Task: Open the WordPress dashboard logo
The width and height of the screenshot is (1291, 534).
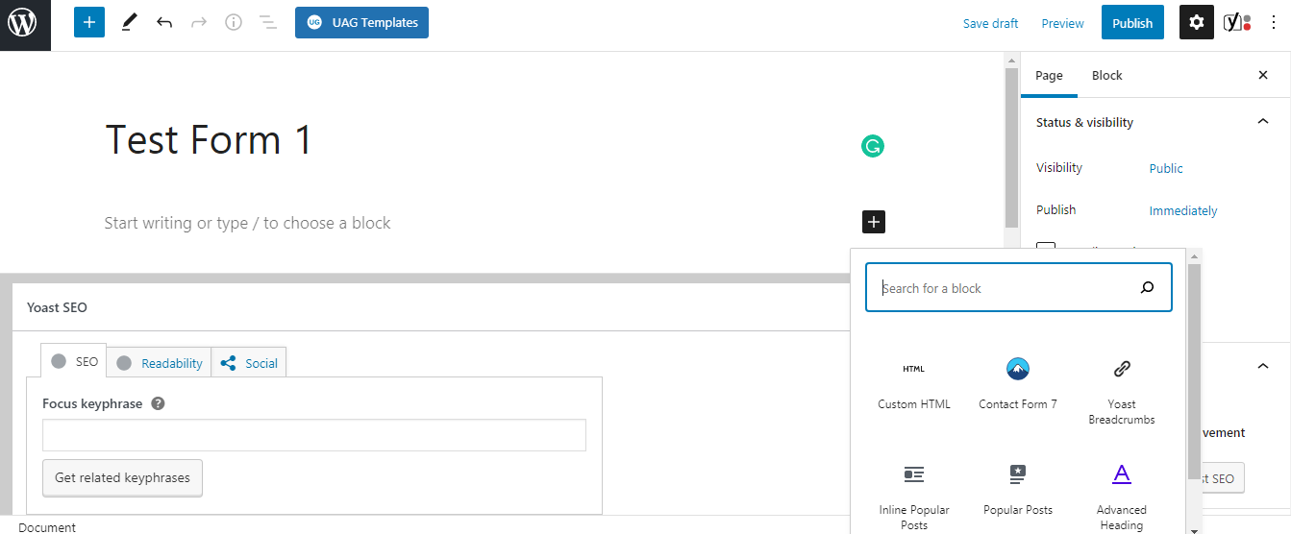Action: coord(25,25)
